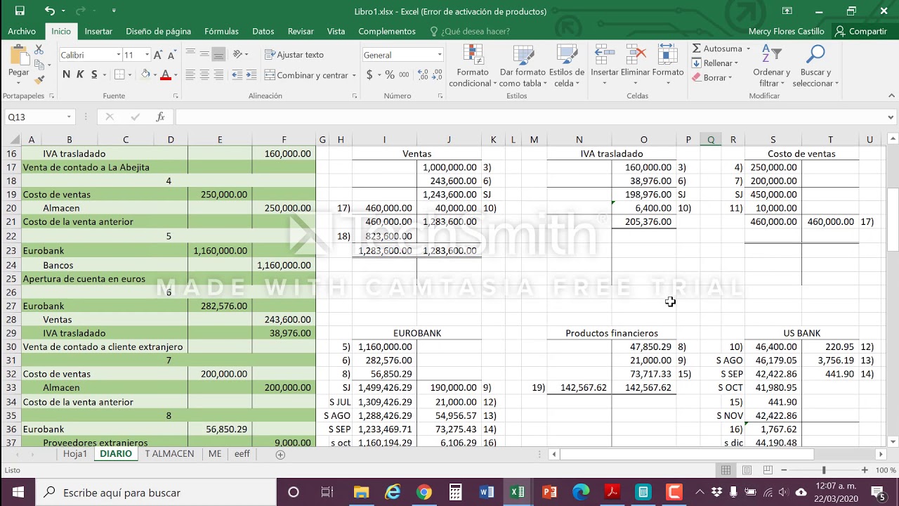Open Chrome from the taskbar

click(424, 493)
